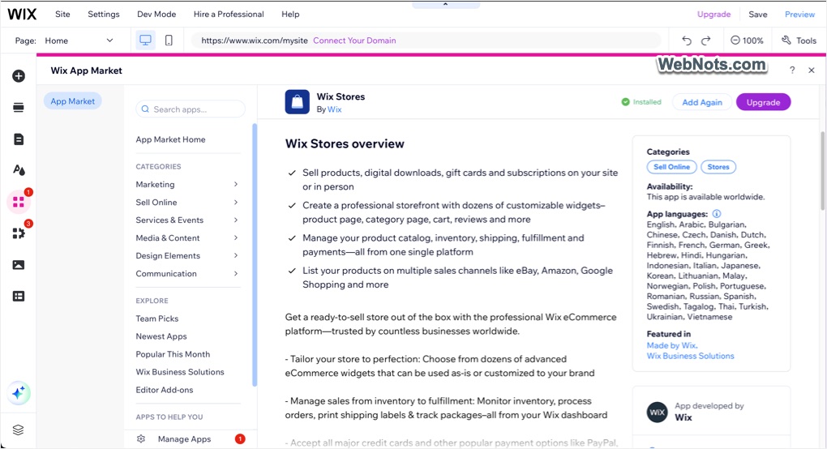The height and width of the screenshot is (449, 827).
Task: Open the Add Elements plus icon
Action: click(x=19, y=76)
